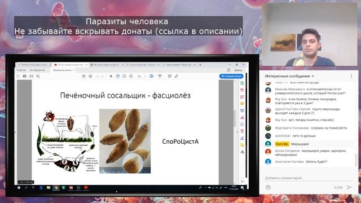Click the shield Protect tool in right pane
361x203 pixels.
pyautogui.click(x=242, y=125)
